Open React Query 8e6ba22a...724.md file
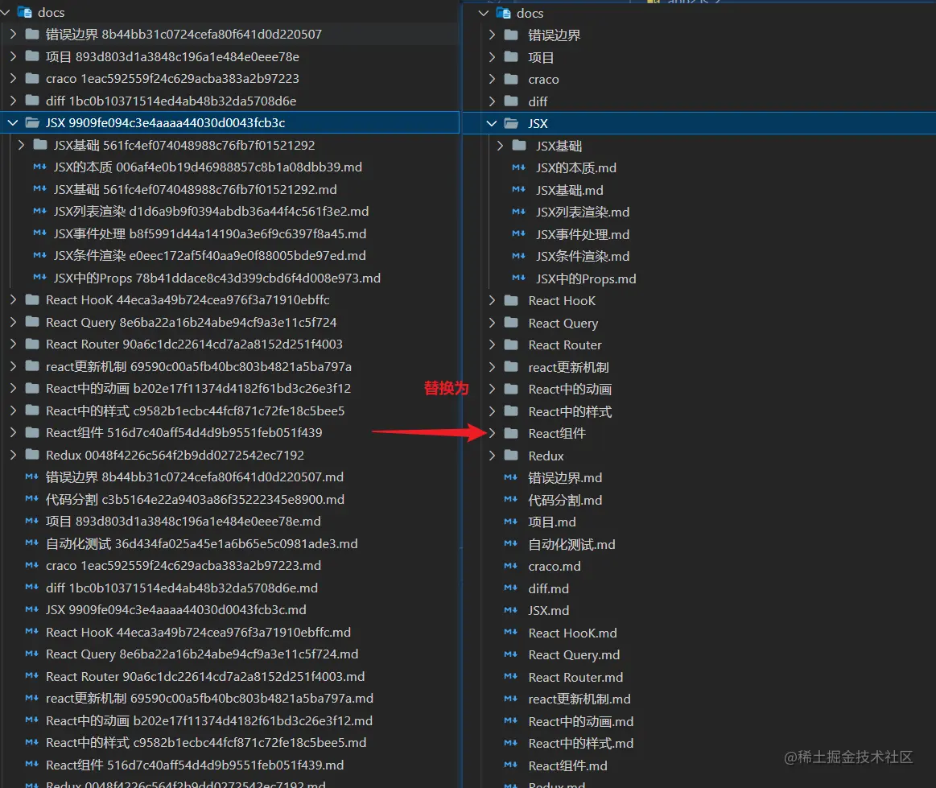The height and width of the screenshot is (788, 936). 202,654
